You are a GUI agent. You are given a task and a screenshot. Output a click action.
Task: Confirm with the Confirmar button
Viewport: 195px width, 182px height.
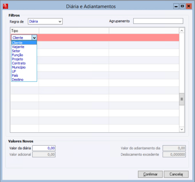(150, 174)
